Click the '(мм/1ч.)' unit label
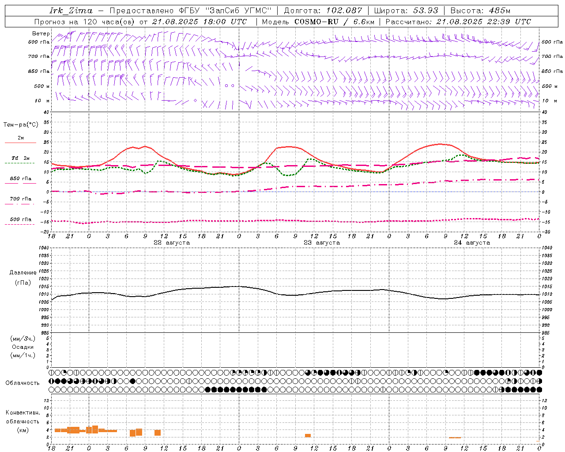 pyautogui.click(x=23, y=355)
